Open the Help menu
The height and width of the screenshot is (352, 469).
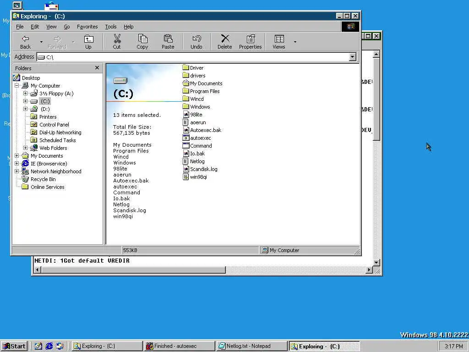[129, 27]
